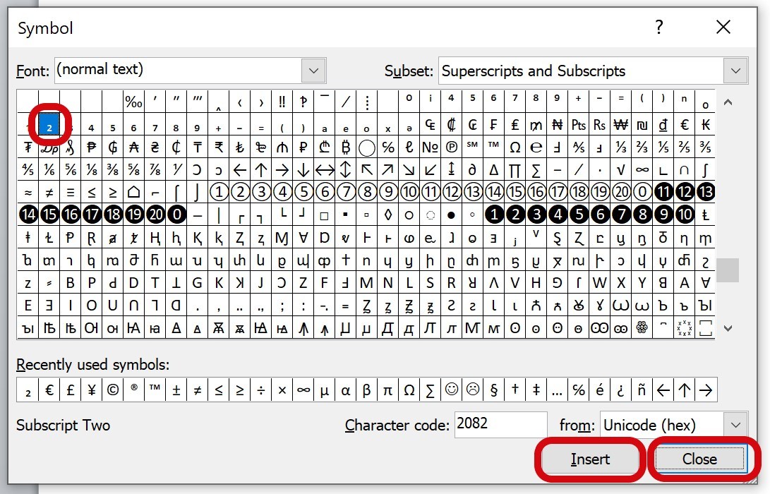The height and width of the screenshot is (494, 770).
Task: Expand the Subset dropdown
Action: pos(736,71)
